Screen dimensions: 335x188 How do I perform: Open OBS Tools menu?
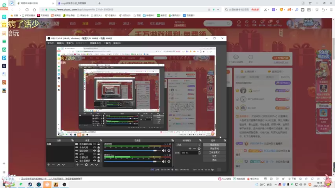[107, 43]
